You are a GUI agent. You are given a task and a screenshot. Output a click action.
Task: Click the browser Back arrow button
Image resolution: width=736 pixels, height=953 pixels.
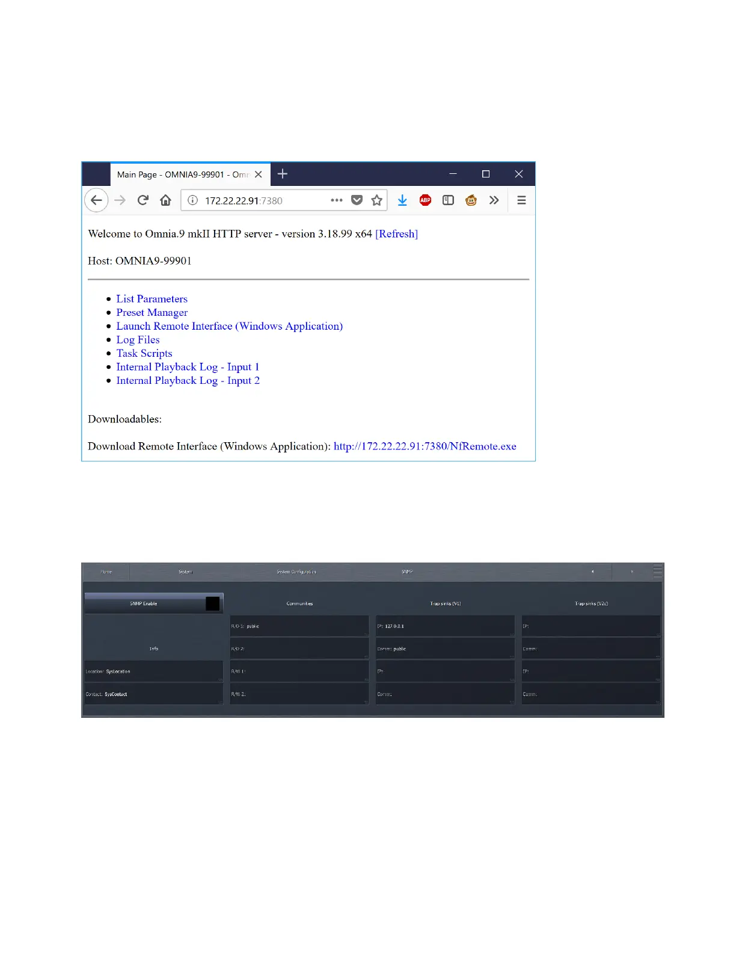coord(96,200)
